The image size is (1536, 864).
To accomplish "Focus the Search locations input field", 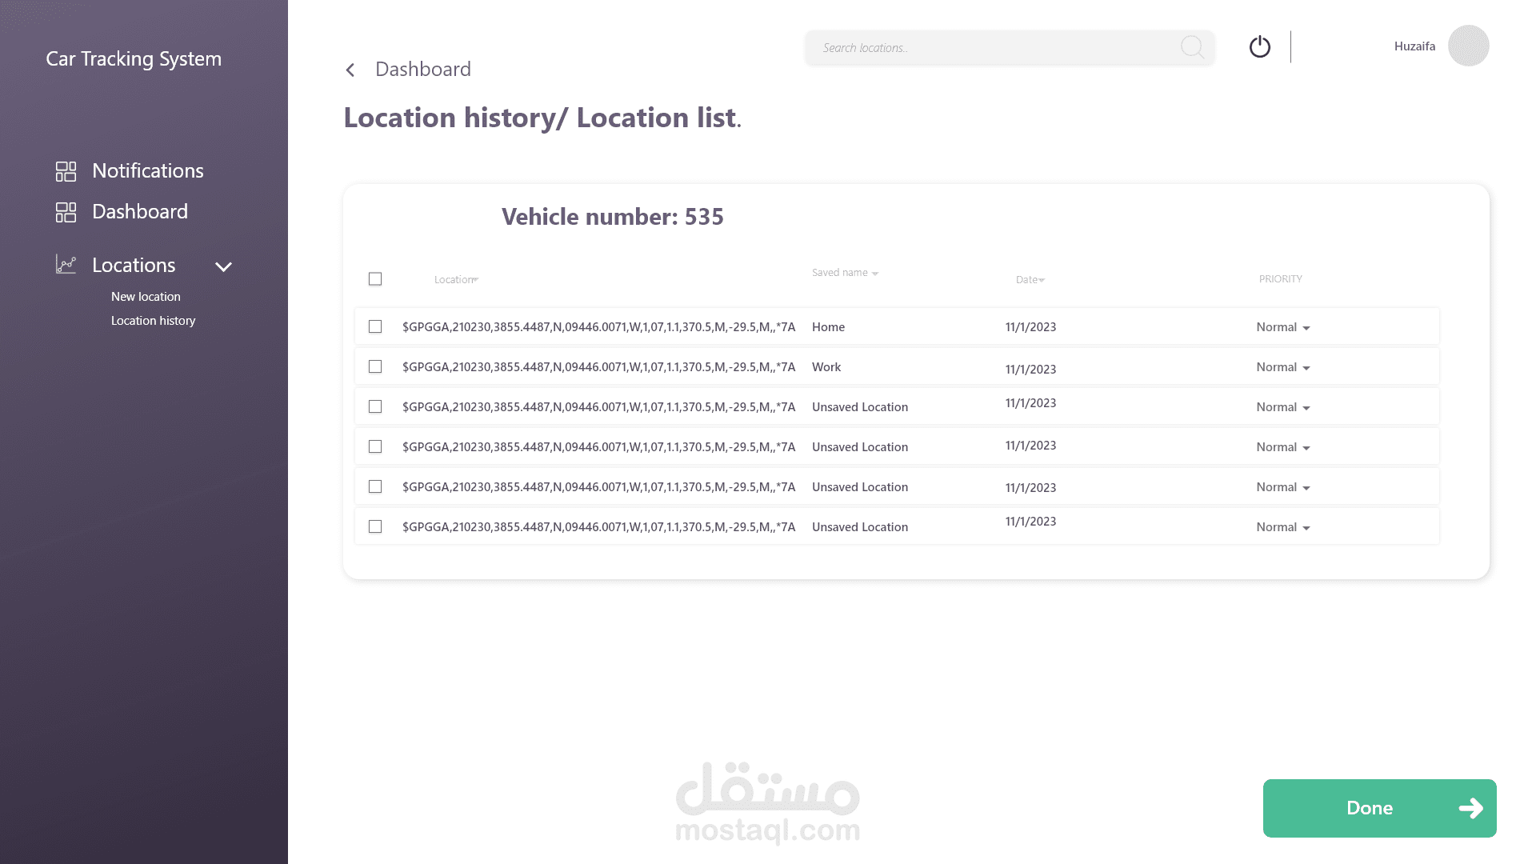I will [992, 48].
